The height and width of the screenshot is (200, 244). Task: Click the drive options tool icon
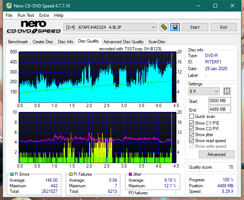(164, 27)
